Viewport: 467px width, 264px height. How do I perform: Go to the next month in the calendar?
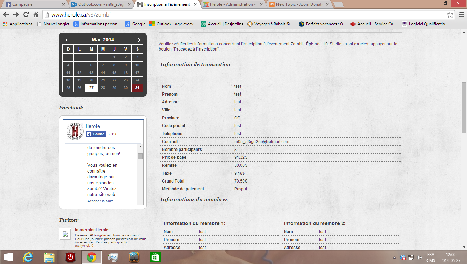(139, 40)
